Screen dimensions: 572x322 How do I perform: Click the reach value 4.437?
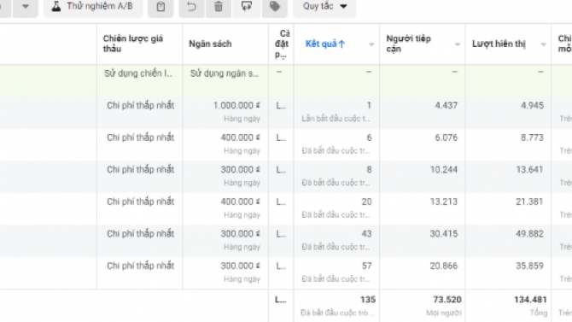[446, 106]
